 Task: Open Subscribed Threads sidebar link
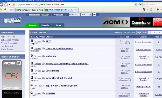(x=10, y=40)
